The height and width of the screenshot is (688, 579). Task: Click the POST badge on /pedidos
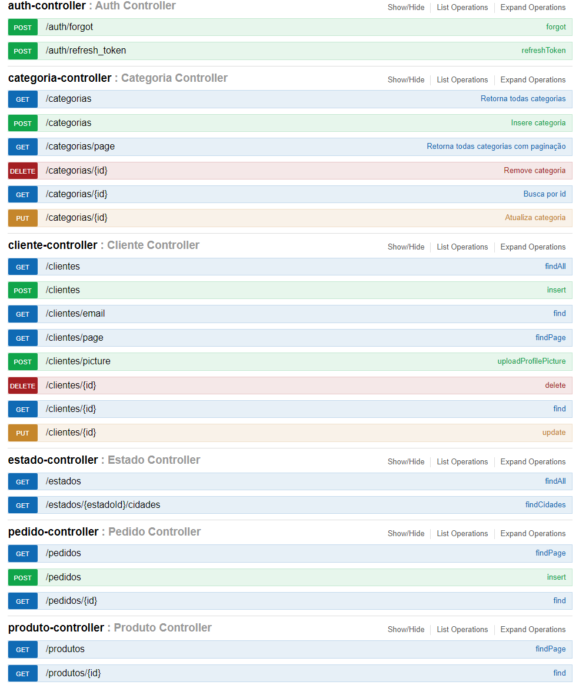coord(22,577)
